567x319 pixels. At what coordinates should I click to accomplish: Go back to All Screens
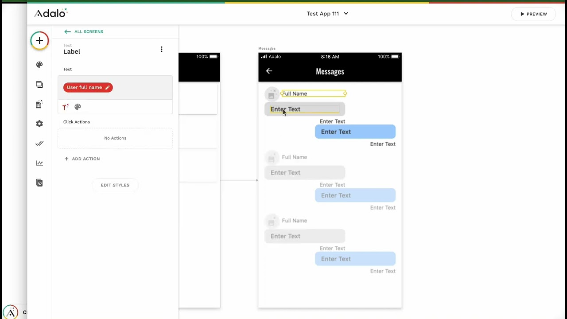[x=84, y=31]
